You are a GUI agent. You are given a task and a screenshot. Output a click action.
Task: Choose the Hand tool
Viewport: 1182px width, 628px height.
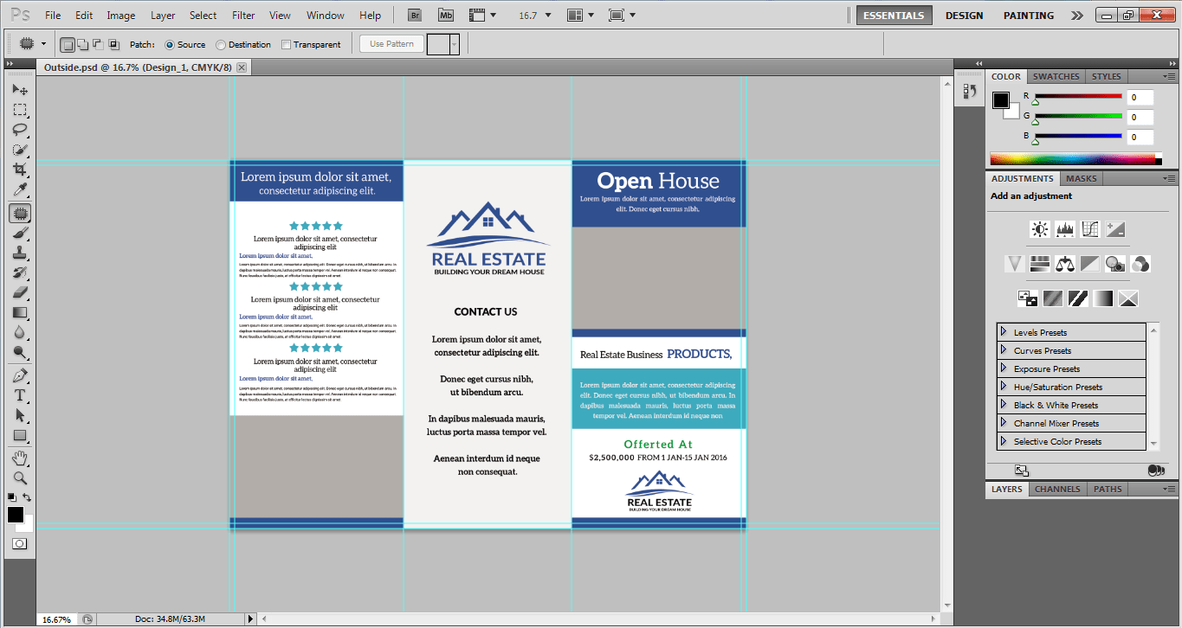click(x=19, y=457)
